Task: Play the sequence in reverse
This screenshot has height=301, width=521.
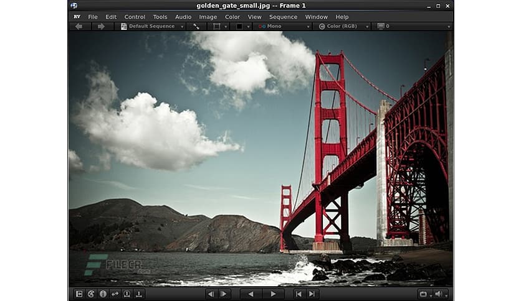Action: (x=251, y=294)
